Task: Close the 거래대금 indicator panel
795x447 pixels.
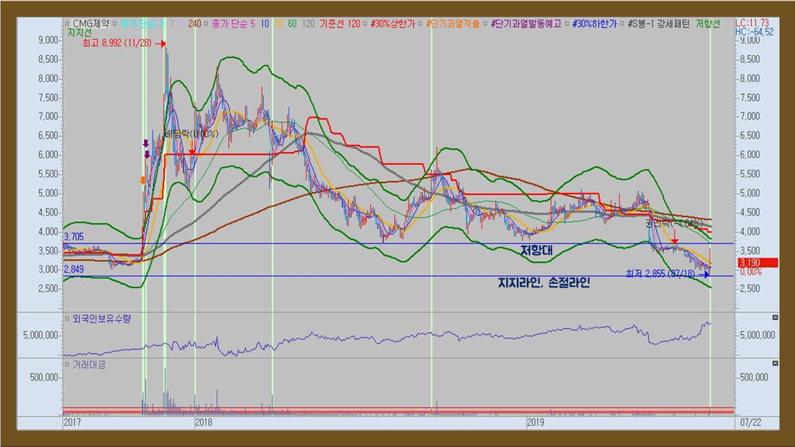Action: [775, 363]
